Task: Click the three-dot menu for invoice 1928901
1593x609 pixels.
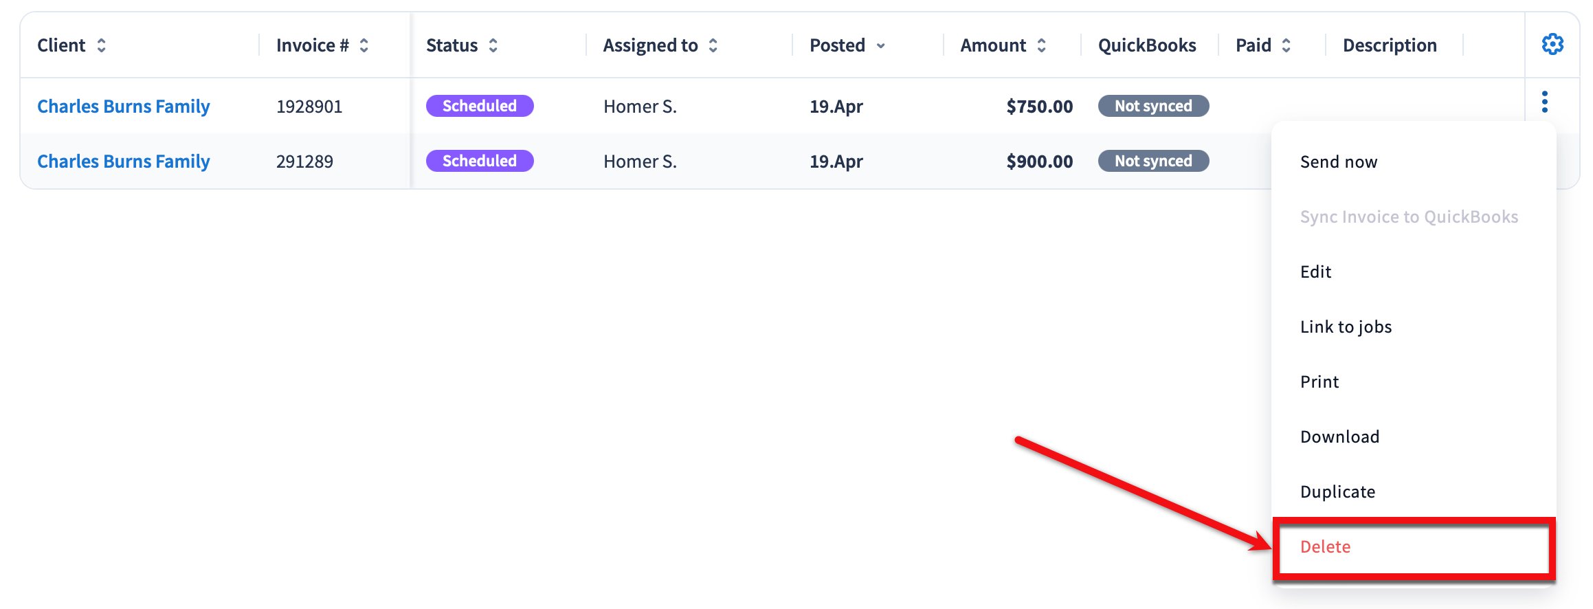Action: (x=1545, y=102)
